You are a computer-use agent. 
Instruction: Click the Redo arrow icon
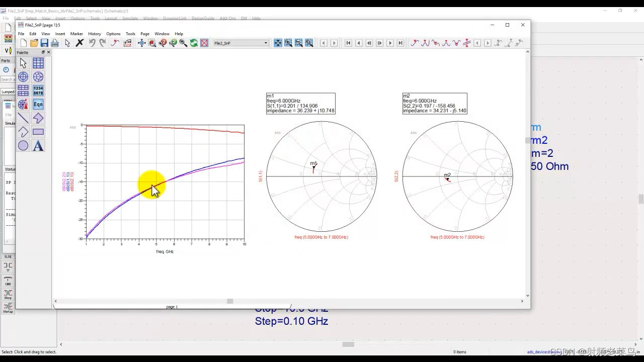103,43
